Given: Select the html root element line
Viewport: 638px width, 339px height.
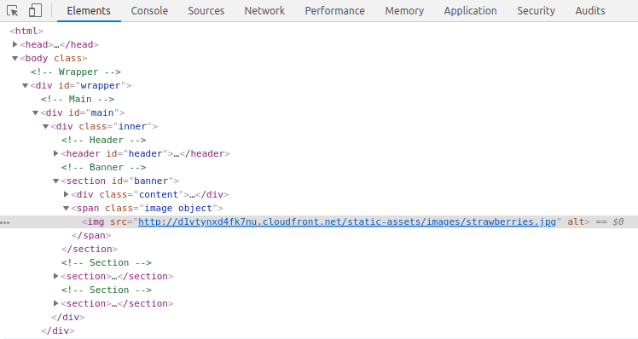Looking at the screenshot, I should 26,31.
